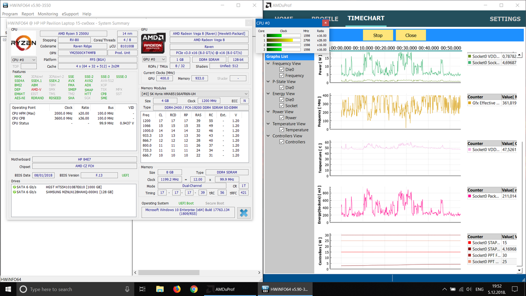
Task: Switch to HWiNFO64 taskbar button
Action: tap(284, 289)
